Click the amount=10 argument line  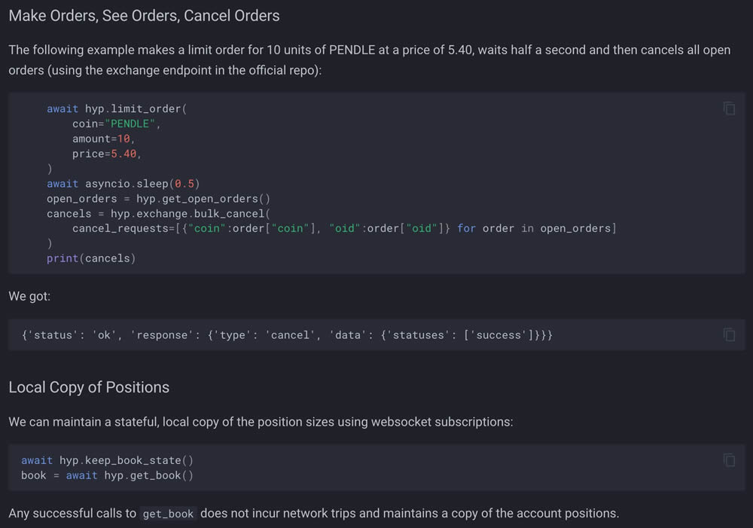pos(103,139)
